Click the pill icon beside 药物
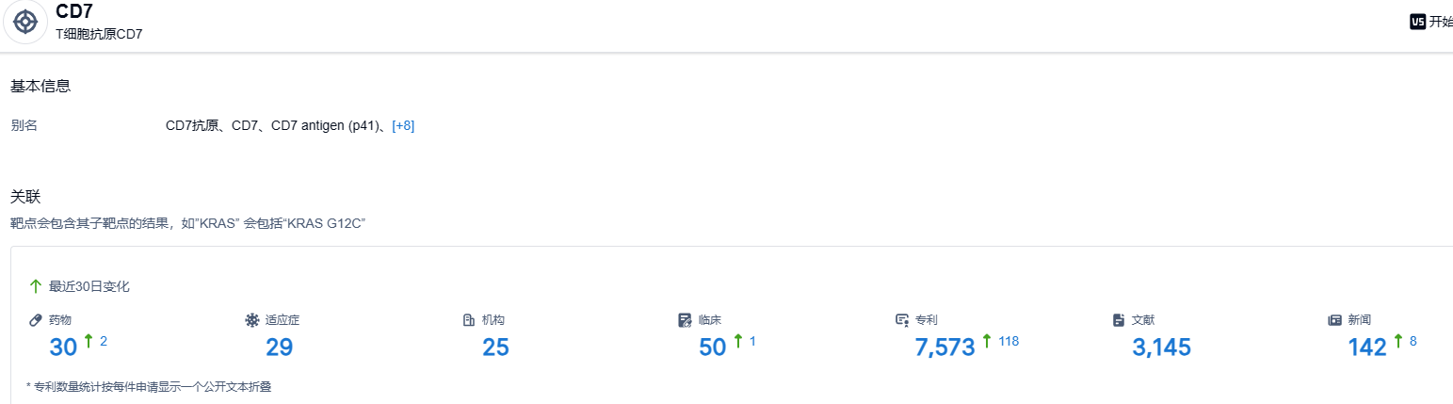1453x404 pixels. [36, 320]
